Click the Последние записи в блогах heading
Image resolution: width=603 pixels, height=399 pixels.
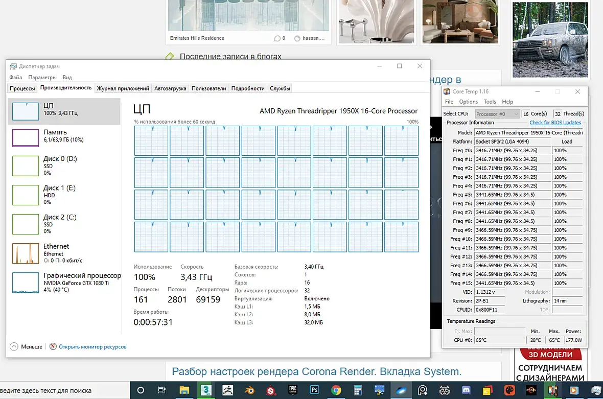click(231, 56)
